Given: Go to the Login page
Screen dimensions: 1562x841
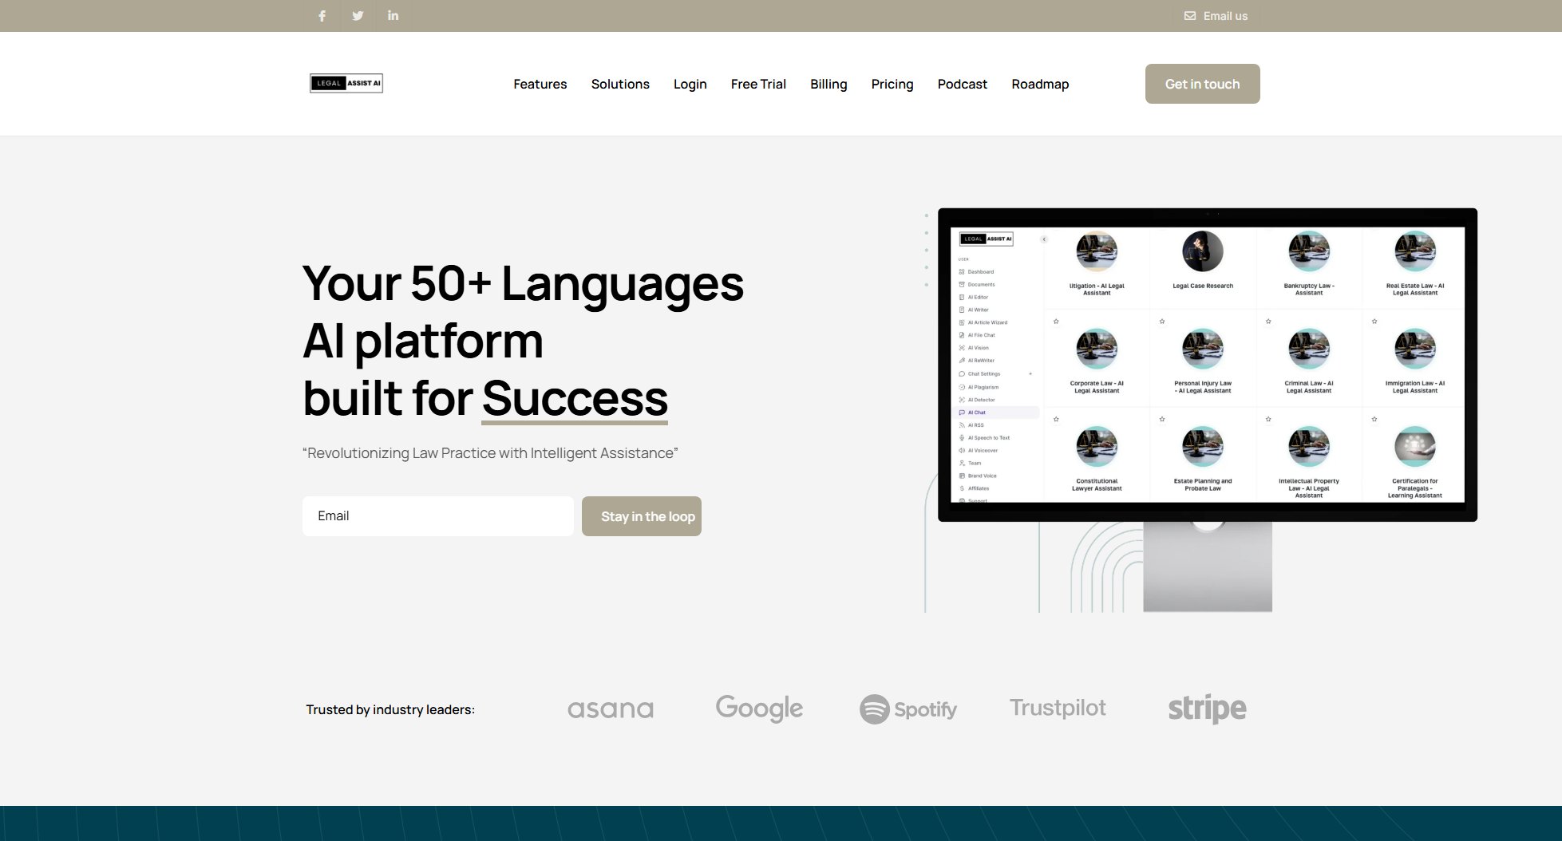Looking at the screenshot, I should (690, 84).
